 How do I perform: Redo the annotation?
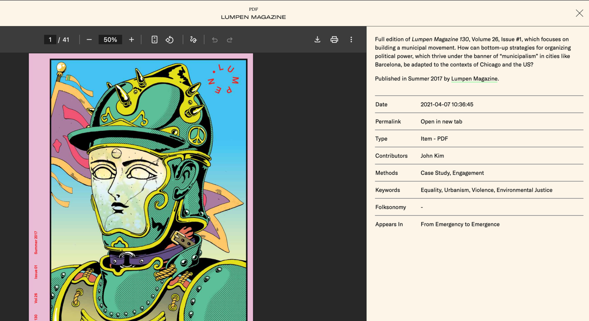click(x=230, y=40)
